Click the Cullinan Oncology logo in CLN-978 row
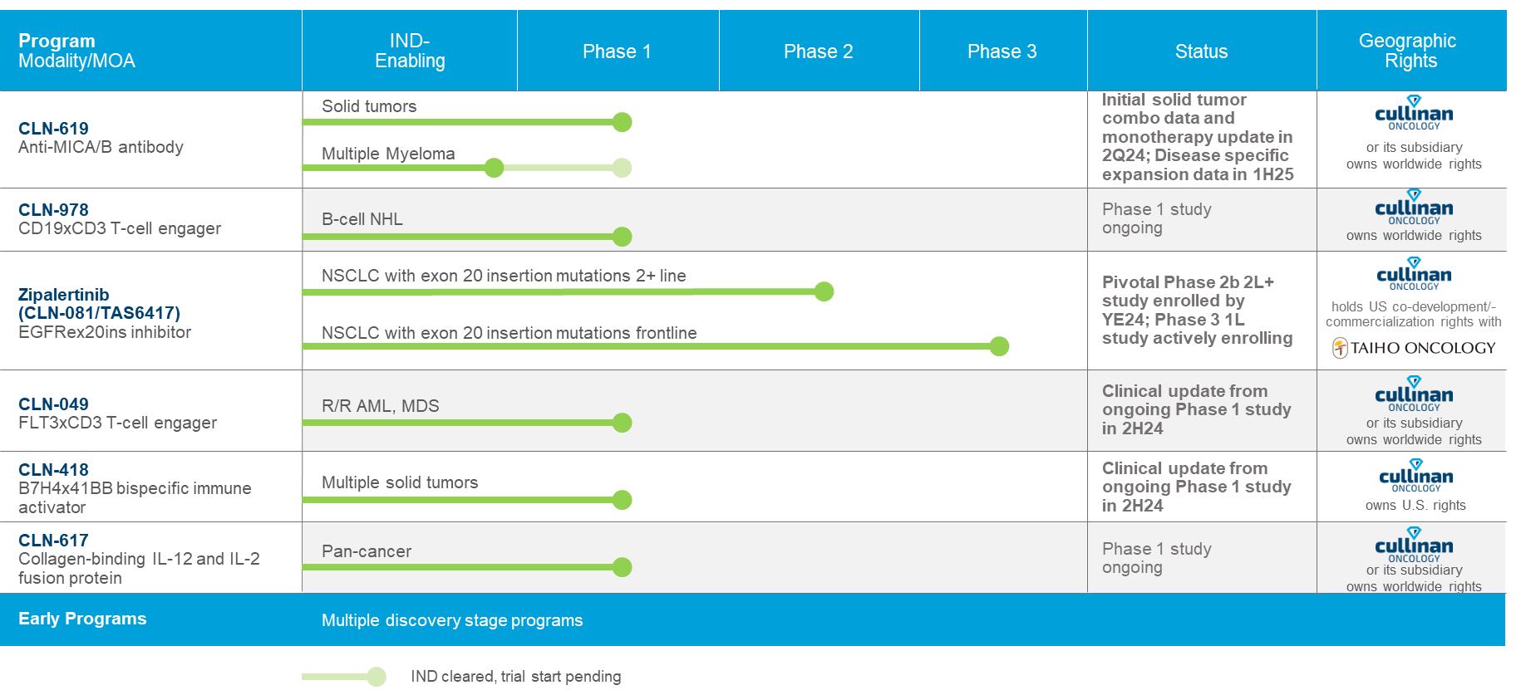This screenshot has height=695, width=1521. 1413,208
